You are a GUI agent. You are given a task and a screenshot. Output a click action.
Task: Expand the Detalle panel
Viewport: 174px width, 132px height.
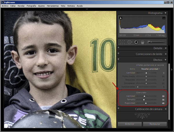click(166, 48)
